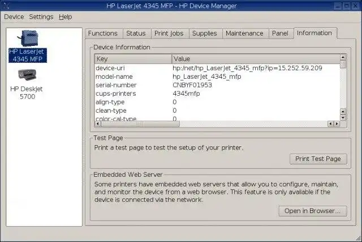This screenshot has height=242, width=362.
Task: Click the horizontal scroll left arrow at left edge
Action: 98,124
